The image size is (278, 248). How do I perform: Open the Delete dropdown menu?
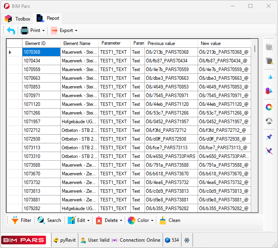click(x=121, y=221)
